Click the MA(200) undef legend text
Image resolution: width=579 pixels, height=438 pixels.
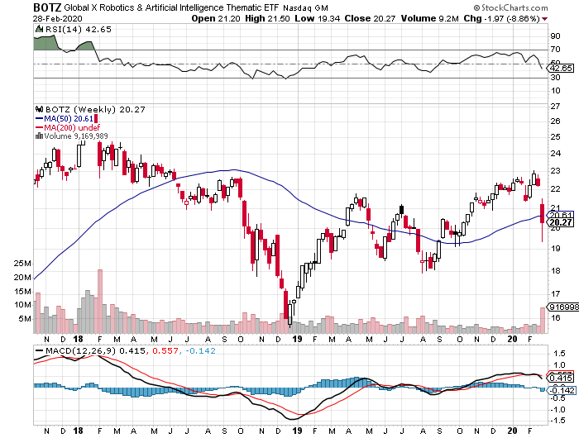pos(72,127)
